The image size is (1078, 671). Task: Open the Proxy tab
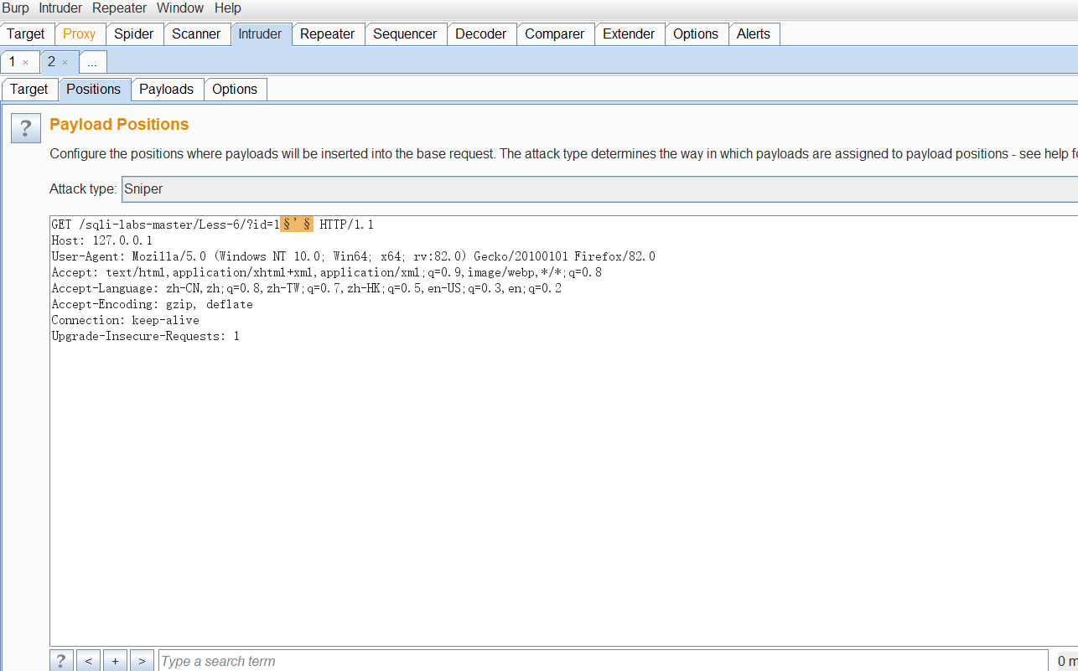pos(80,34)
